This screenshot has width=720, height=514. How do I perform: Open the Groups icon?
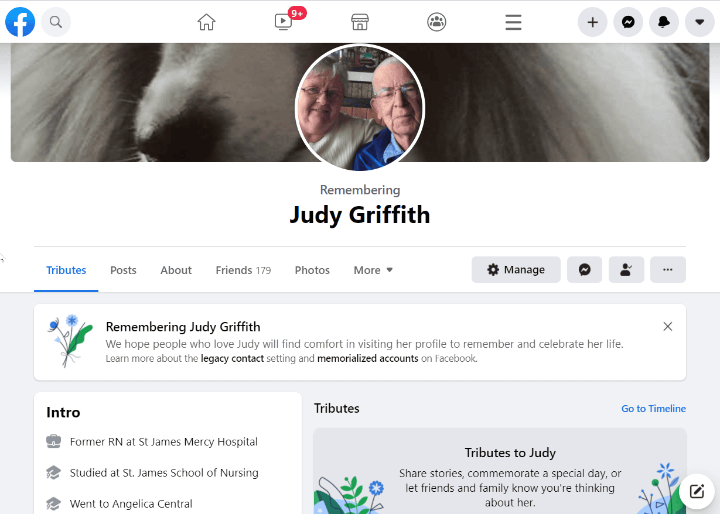[x=436, y=22]
